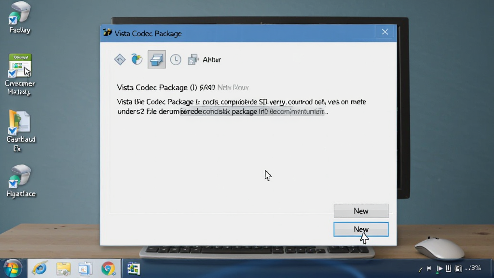This screenshot has width=494, height=278.
Task: Click the 'Ahter' toolbar label
Action: [212, 59]
